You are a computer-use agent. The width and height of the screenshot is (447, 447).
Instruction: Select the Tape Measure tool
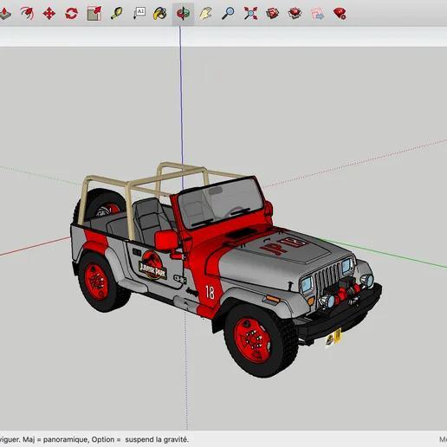tap(117, 14)
